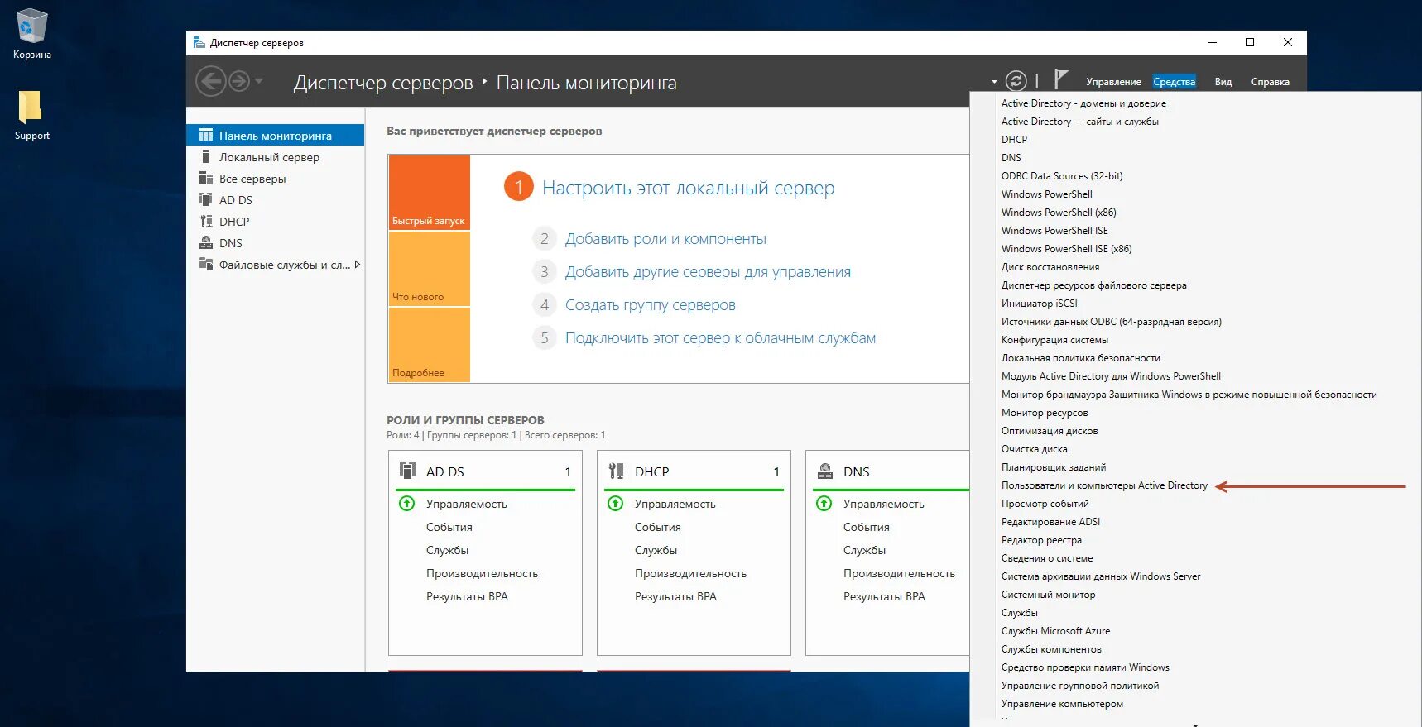Click Подключить этот сервер к облачным службам
This screenshot has height=727, width=1422.
coord(720,338)
